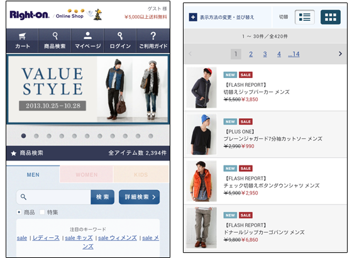Select the second carousel dot indicator

click(x=36, y=136)
